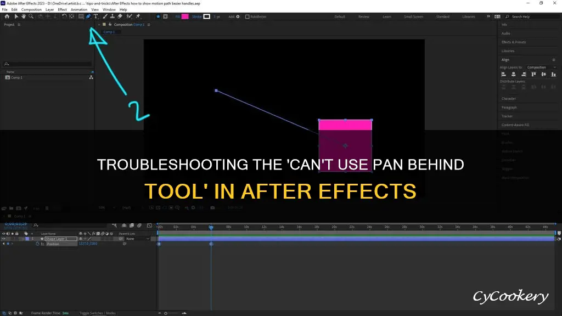The height and width of the screenshot is (316, 562).
Task: Open the Project panel menu
Action: coord(19,24)
